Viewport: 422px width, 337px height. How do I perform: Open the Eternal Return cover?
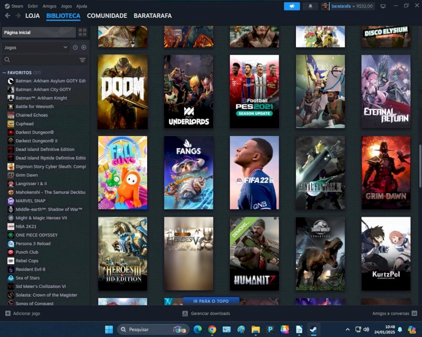[386, 92]
